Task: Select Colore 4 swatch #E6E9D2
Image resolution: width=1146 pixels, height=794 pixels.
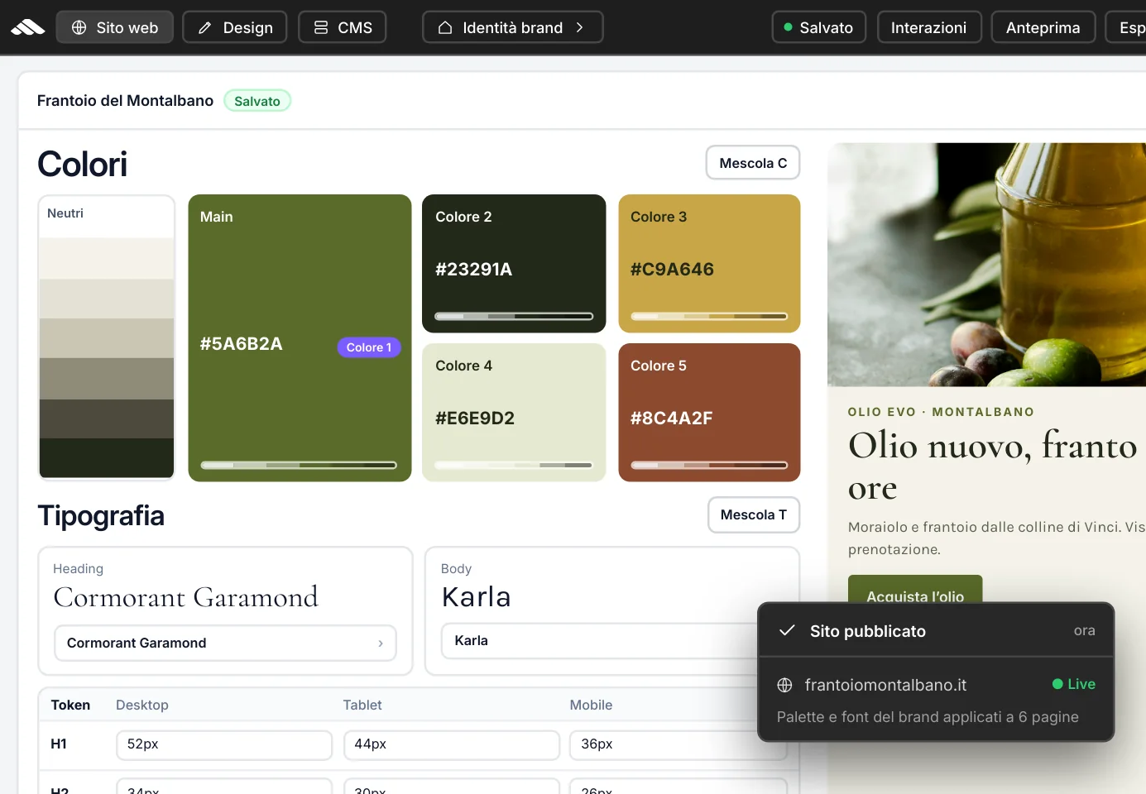Action: tap(514, 412)
